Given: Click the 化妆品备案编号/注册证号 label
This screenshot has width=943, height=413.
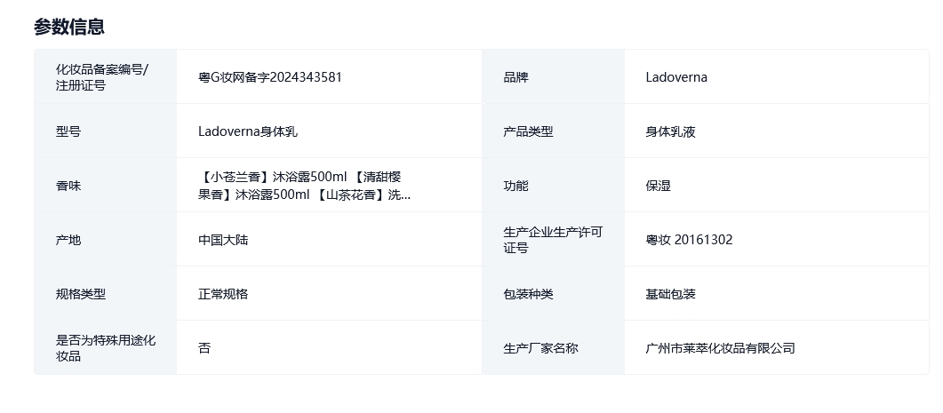Looking at the screenshot, I should [101, 77].
